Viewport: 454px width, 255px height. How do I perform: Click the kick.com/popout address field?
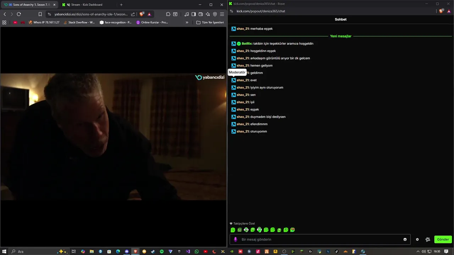(261, 11)
